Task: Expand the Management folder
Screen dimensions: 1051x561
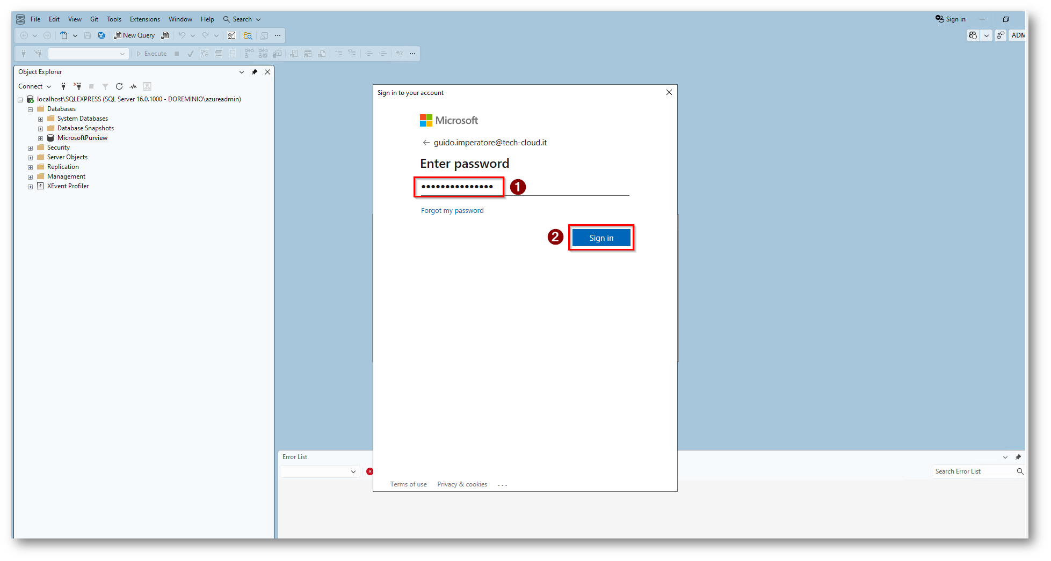Action: [x=30, y=177]
